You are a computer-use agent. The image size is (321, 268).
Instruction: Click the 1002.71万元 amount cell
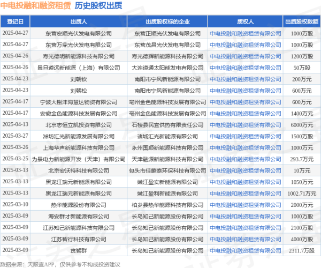[x=302, y=193]
